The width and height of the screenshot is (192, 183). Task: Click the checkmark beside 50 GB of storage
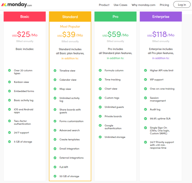click(55, 176)
